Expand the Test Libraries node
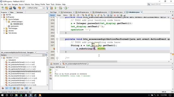The height and width of the screenshot is (97, 174). (x=4, y=33)
